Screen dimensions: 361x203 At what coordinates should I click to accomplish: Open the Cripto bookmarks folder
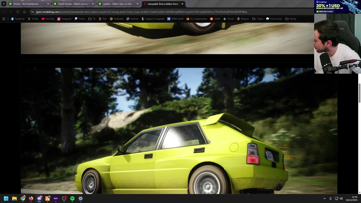click(x=257, y=19)
